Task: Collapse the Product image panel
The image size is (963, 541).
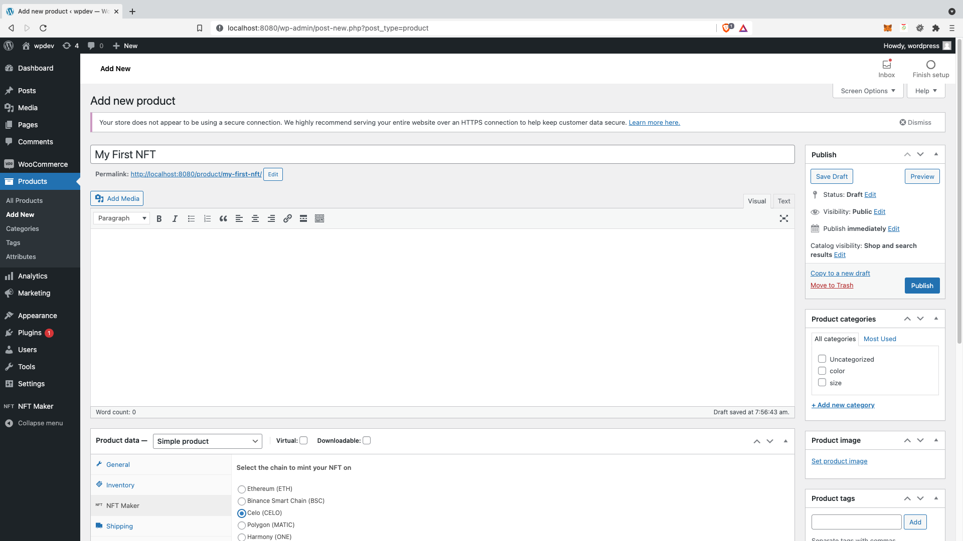Action: 936,440
